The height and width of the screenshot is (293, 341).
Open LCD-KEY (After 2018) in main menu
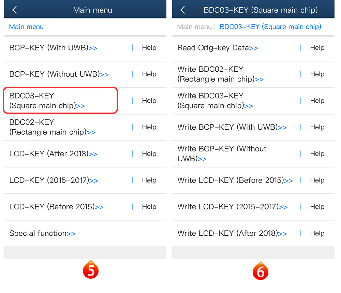53,154
